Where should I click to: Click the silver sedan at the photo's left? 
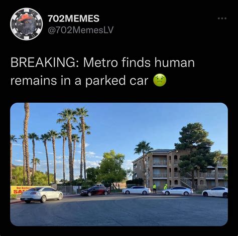(x=42, y=195)
